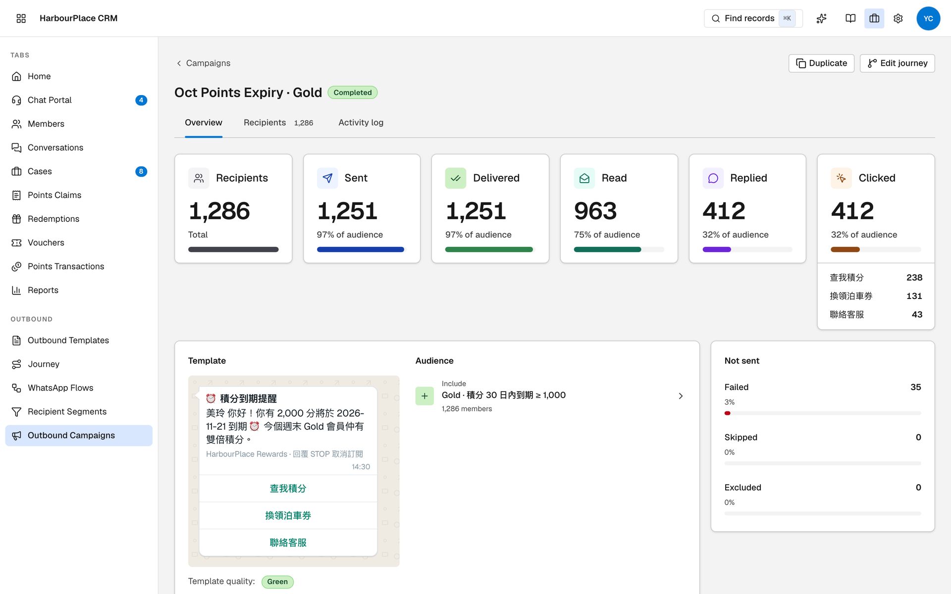Viewport: 951px width, 594px height.
Task: Click 換領泊車券 template button
Action: click(x=288, y=515)
